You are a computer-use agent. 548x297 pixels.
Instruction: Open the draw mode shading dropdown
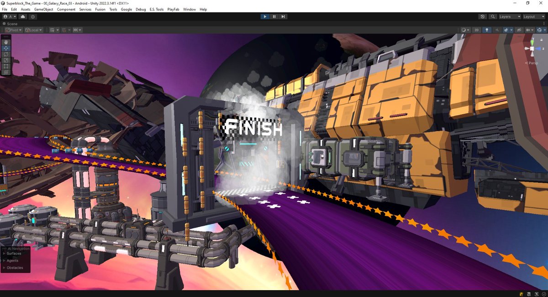[465, 30]
